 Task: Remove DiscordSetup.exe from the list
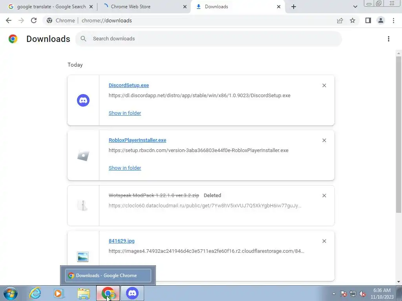(x=324, y=85)
